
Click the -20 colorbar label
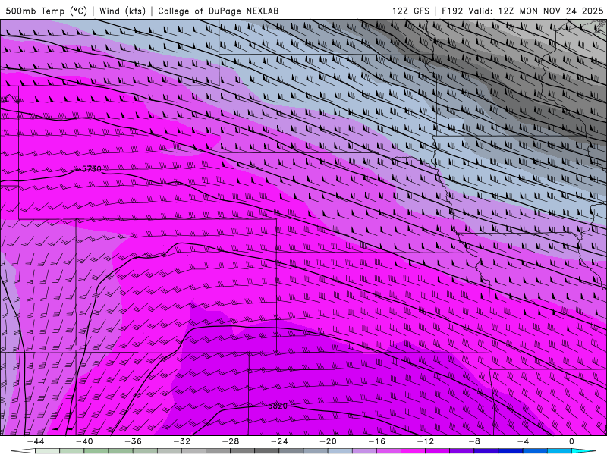(x=329, y=441)
